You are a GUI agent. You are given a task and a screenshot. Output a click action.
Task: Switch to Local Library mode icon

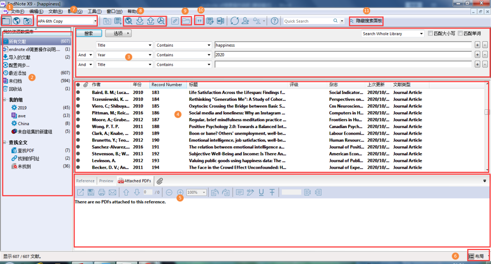point(6,21)
